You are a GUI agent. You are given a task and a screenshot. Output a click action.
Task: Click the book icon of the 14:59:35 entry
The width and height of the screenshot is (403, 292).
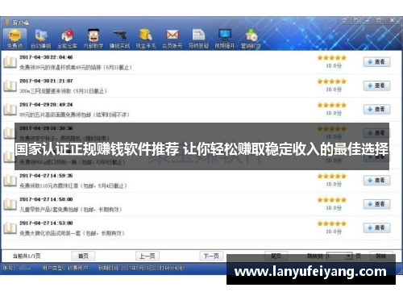[10, 181]
